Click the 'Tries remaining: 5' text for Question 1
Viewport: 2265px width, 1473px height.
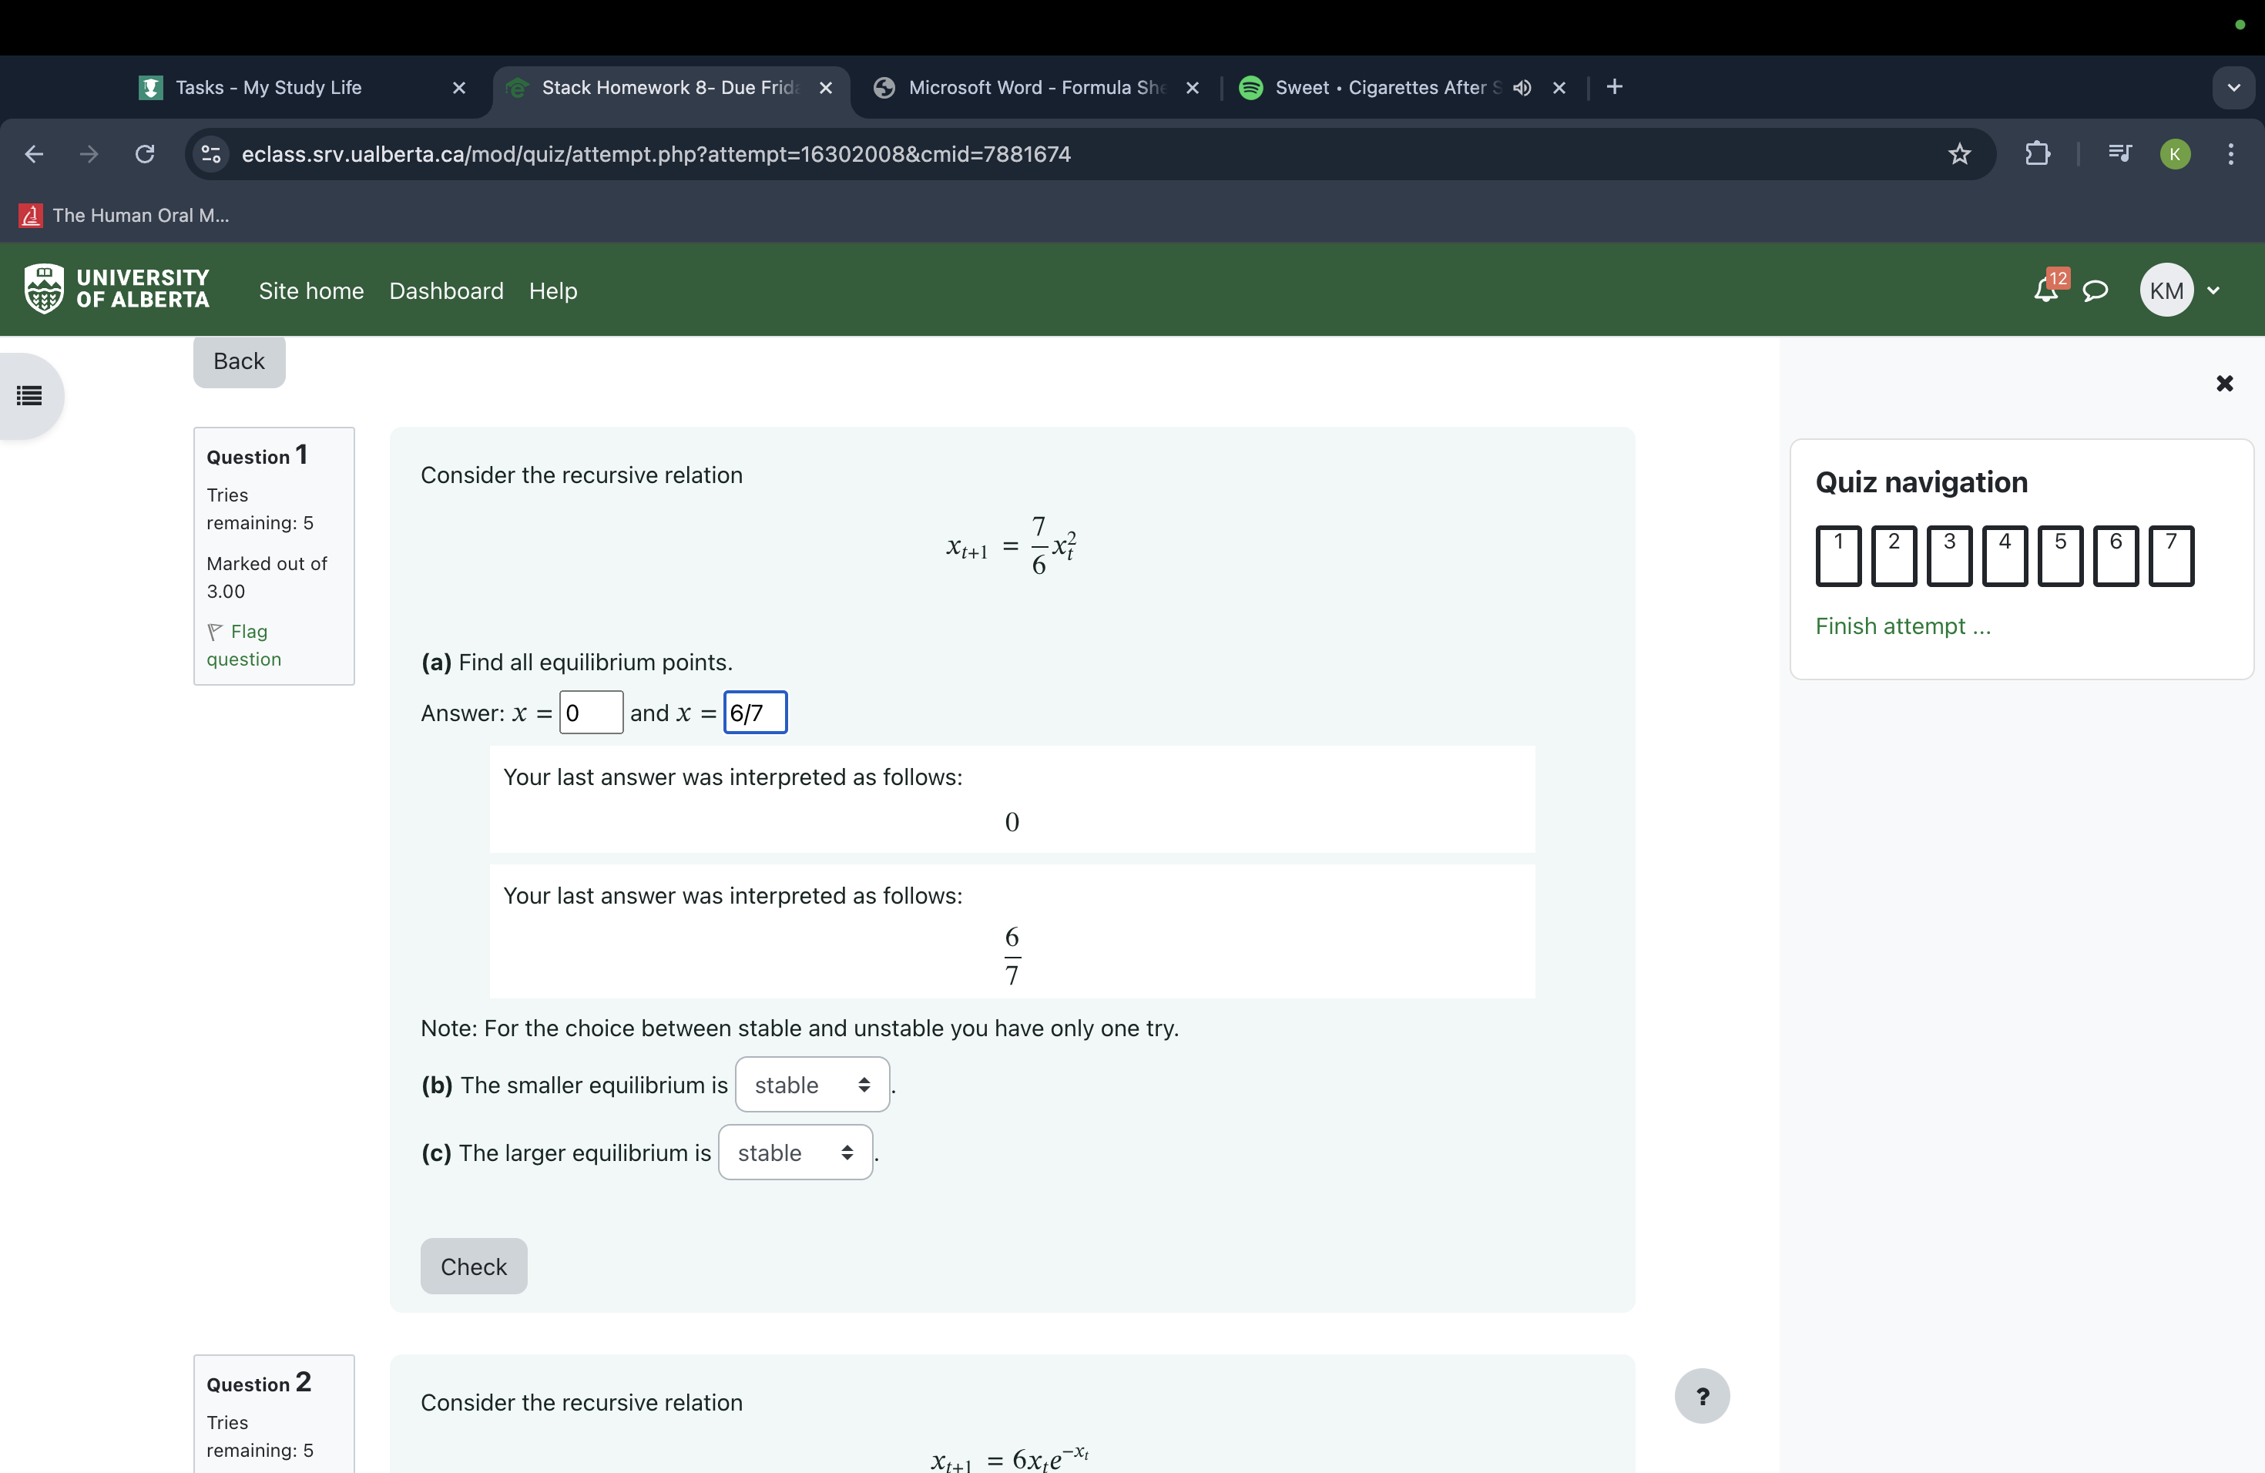(x=260, y=509)
